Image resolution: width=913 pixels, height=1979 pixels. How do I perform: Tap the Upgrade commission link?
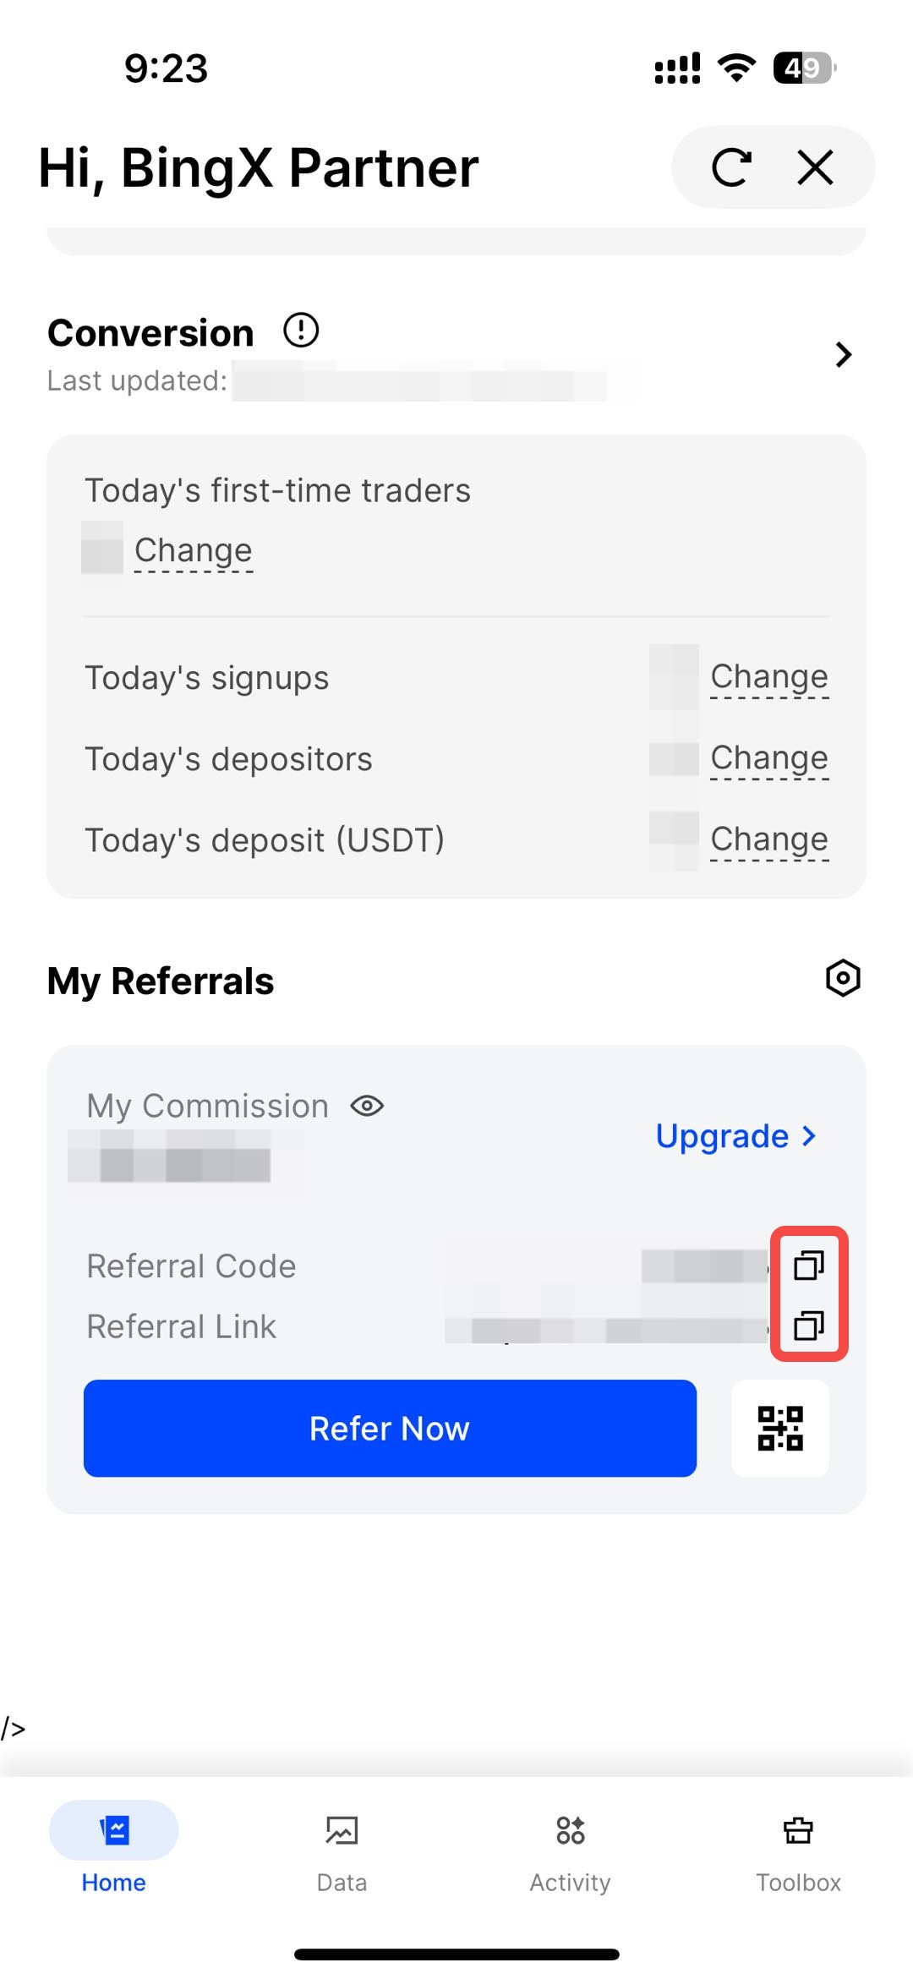(x=735, y=1136)
